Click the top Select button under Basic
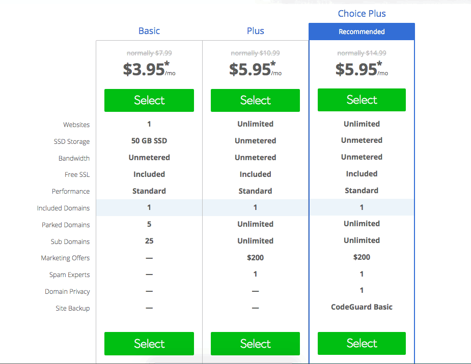Viewport: 471px width, 364px height. coord(149,100)
